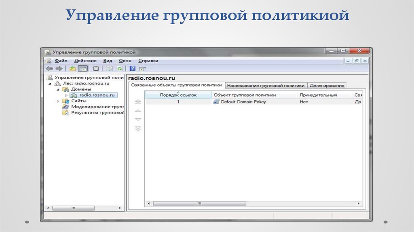Move link to bottom with double down arrow
414x232 pixels.
pos(138,129)
